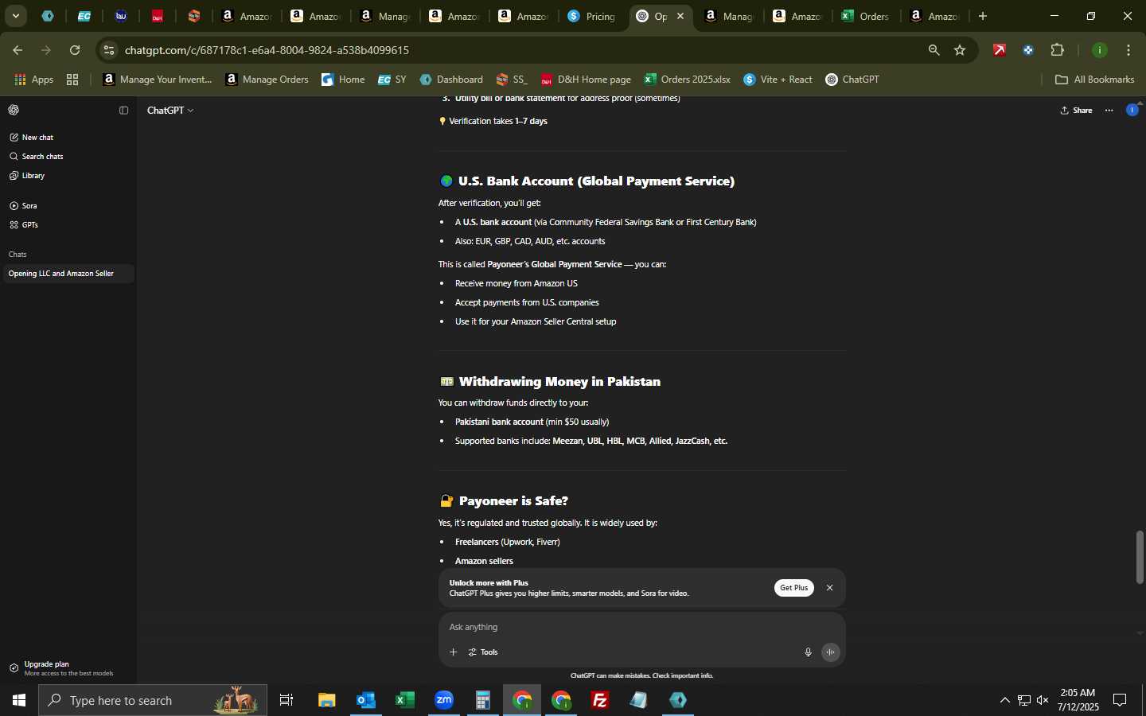
Task: Click the site information icon in address bar
Action: (x=109, y=50)
